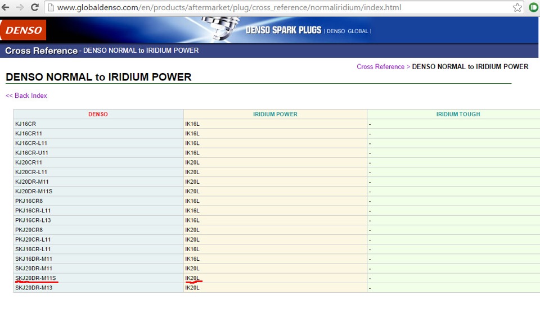Select the KJ16CR-L11 cell
Image resolution: width=540 pixels, height=313 pixels.
(98, 143)
